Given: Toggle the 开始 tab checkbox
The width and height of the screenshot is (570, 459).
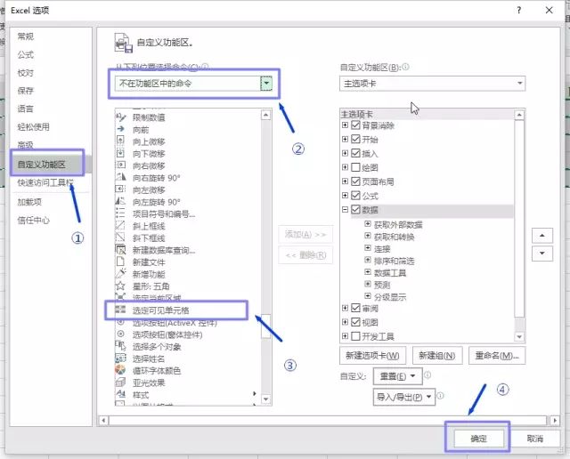Looking at the screenshot, I should [355, 139].
